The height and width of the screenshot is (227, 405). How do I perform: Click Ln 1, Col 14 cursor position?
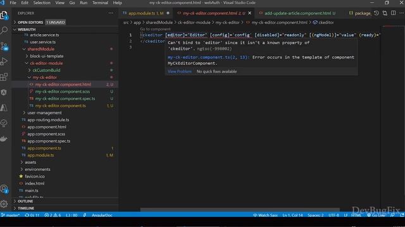pos(292,215)
